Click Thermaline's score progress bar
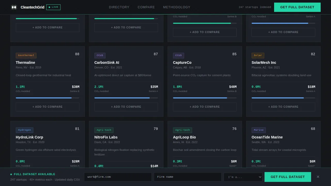The width and height of the screenshot is (331, 186). click(48, 98)
